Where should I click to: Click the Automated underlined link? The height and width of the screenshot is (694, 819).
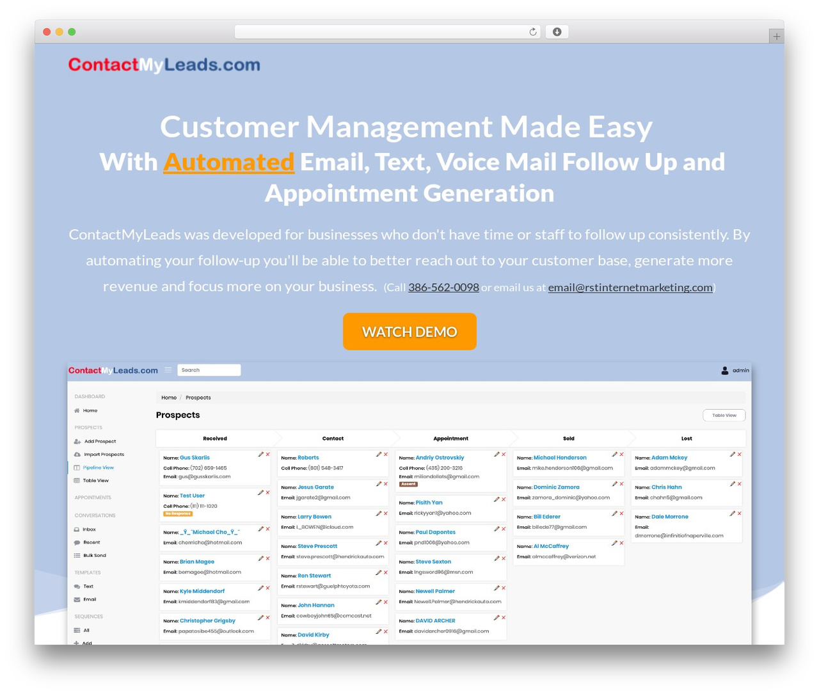[229, 162]
